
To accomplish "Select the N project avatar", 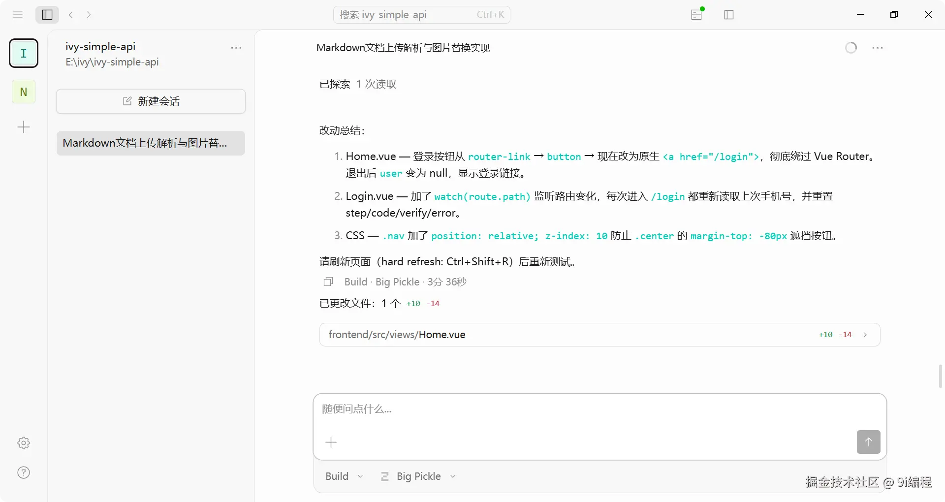I will [x=24, y=92].
